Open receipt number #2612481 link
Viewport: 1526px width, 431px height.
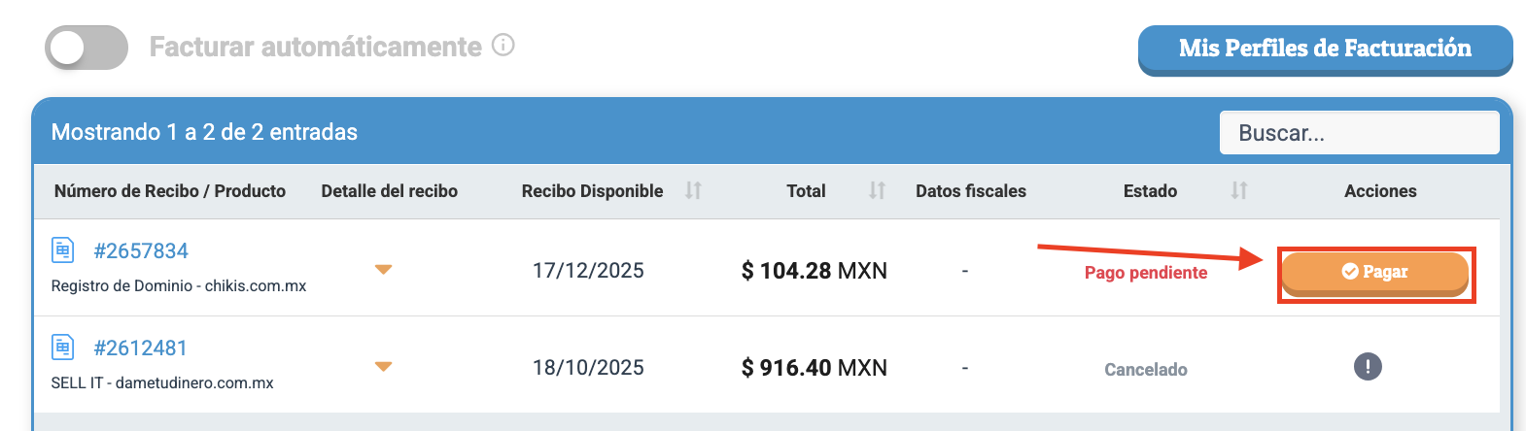point(141,348)
